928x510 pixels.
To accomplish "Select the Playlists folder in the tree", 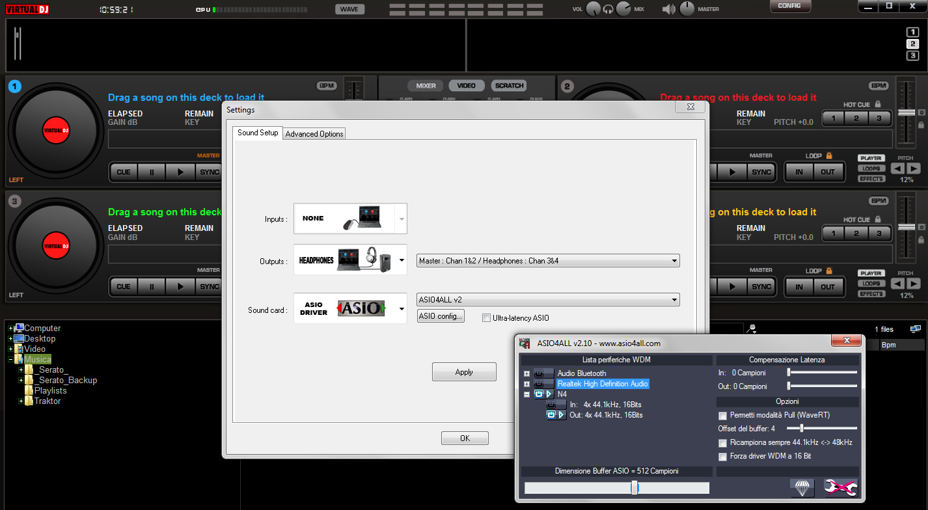I will 50,390.
